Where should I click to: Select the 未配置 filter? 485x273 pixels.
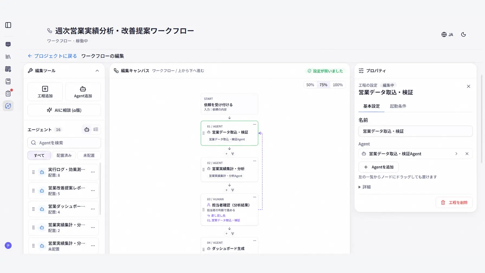pyautogui.click(x=89, y=155)
